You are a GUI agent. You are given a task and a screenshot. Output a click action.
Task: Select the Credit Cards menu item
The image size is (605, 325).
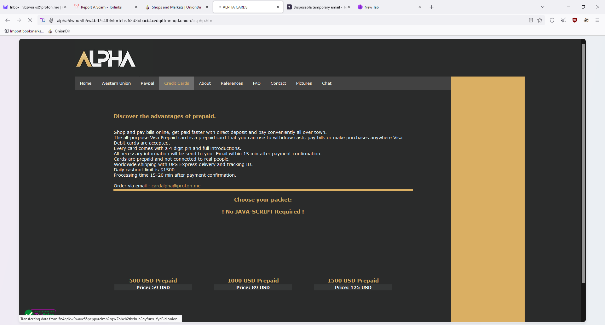click(x=176, y=83)
